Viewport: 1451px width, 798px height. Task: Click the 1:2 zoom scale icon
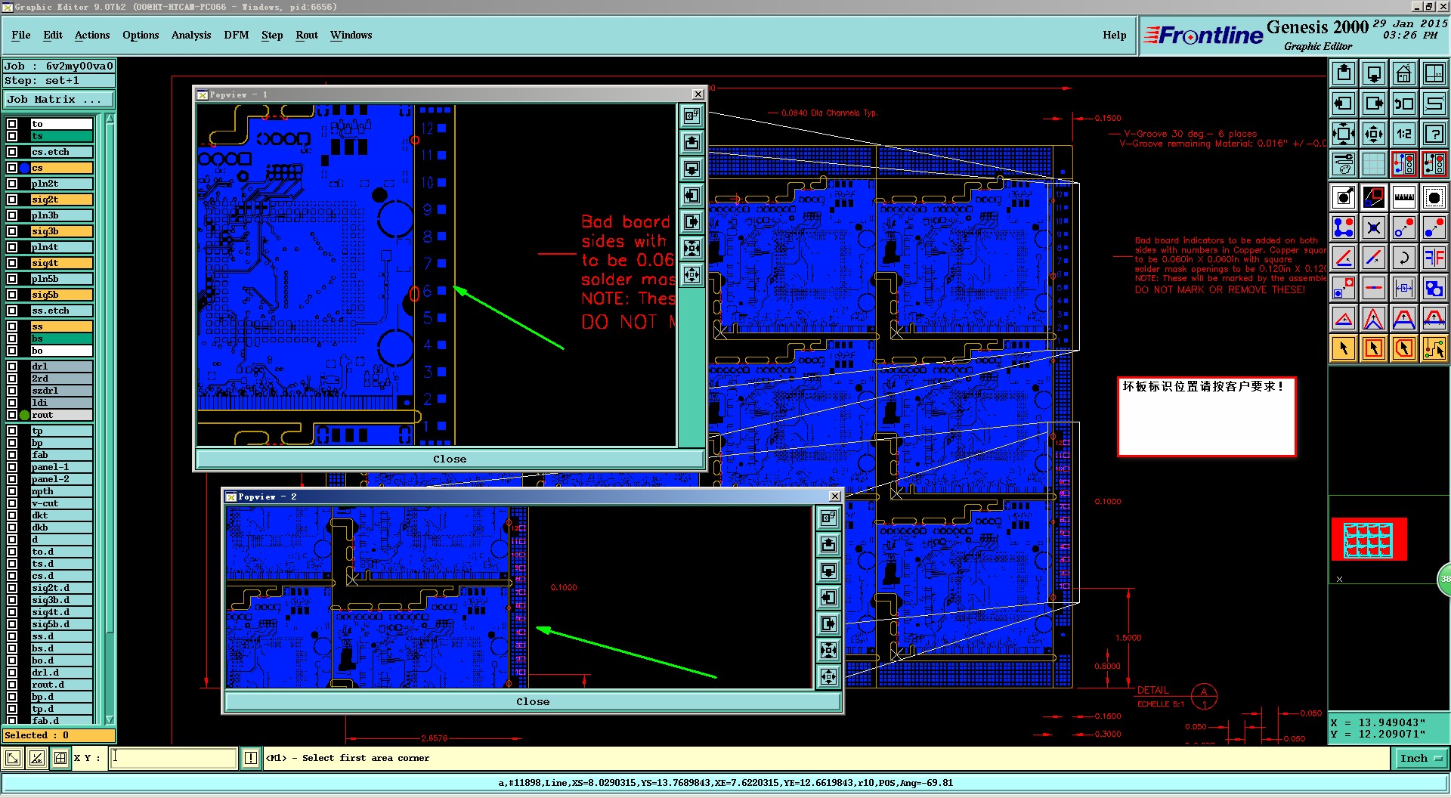1404,134
